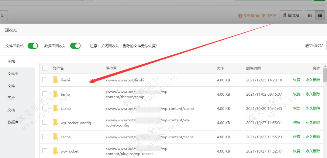Open the 回收站 recycle bin button
This screenshot has height=158, width=327.
[291, 15]
